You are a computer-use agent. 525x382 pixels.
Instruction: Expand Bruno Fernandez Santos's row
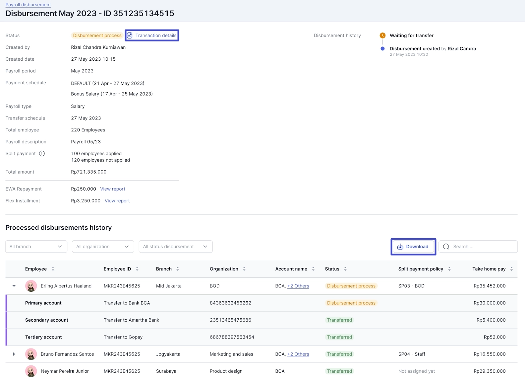pos(14,354)
